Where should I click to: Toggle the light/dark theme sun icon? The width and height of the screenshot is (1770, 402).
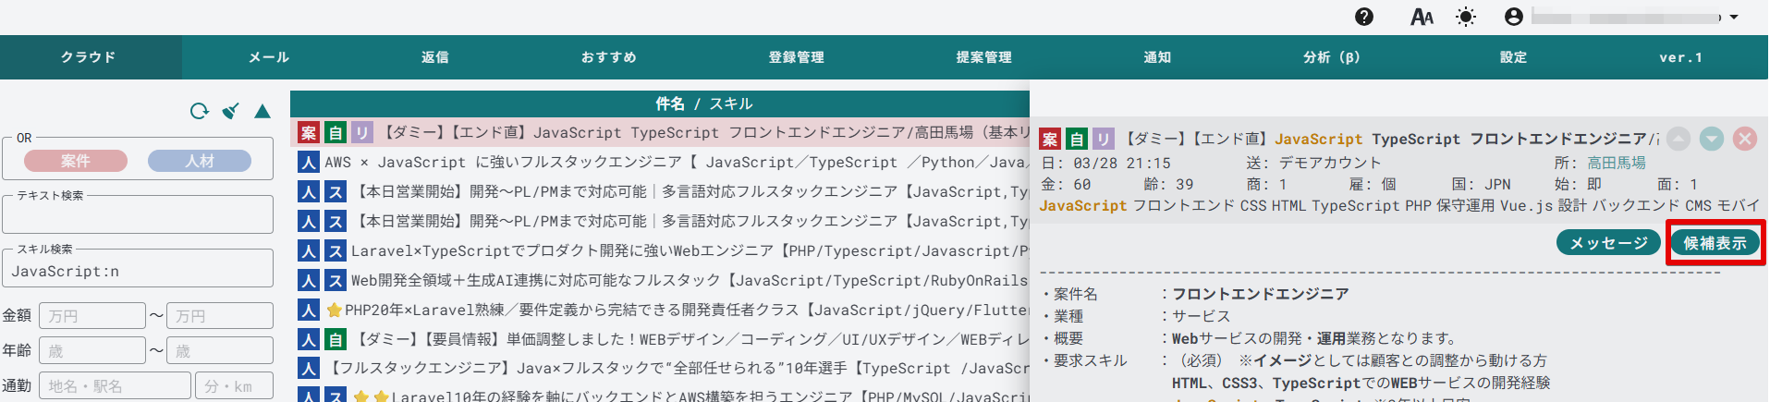tap(1466, 17)
